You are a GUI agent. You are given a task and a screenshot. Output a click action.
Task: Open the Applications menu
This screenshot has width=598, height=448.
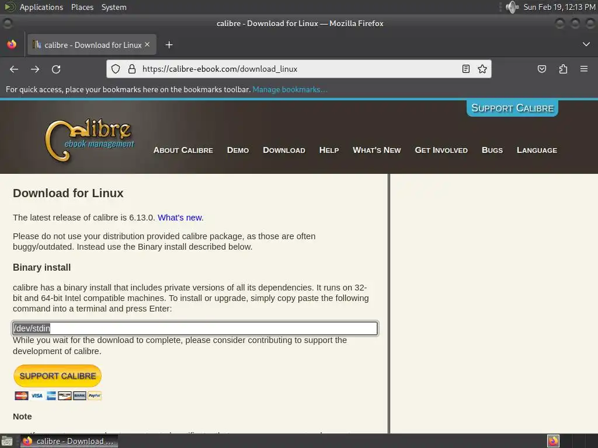41,7
